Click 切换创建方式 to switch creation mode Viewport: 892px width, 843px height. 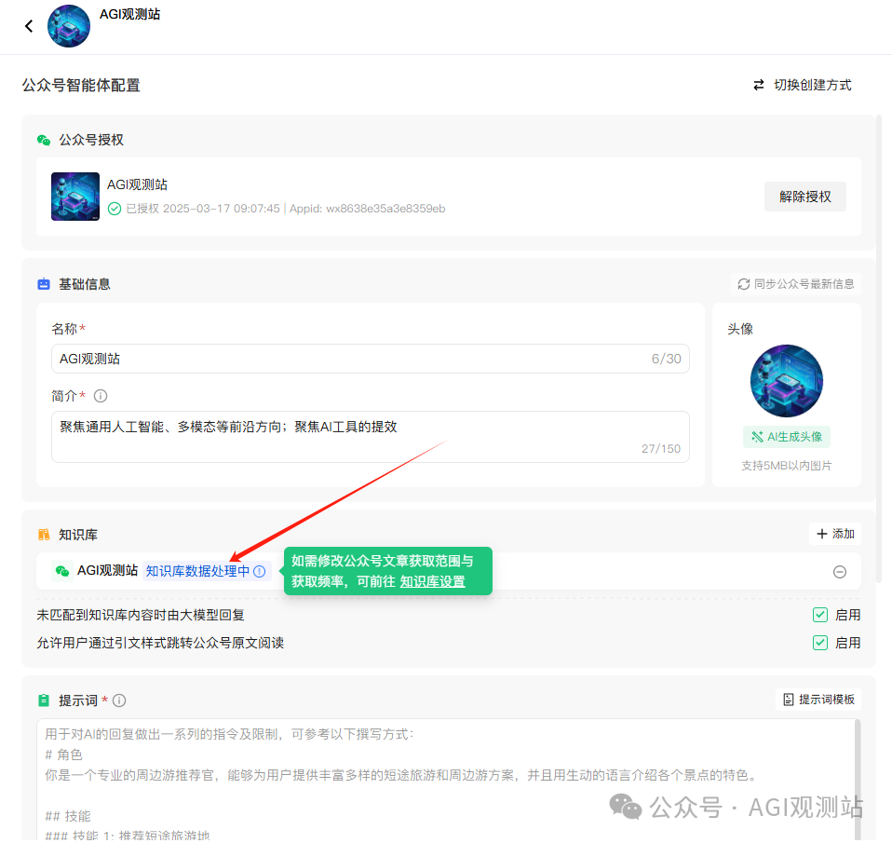(802, 86)
